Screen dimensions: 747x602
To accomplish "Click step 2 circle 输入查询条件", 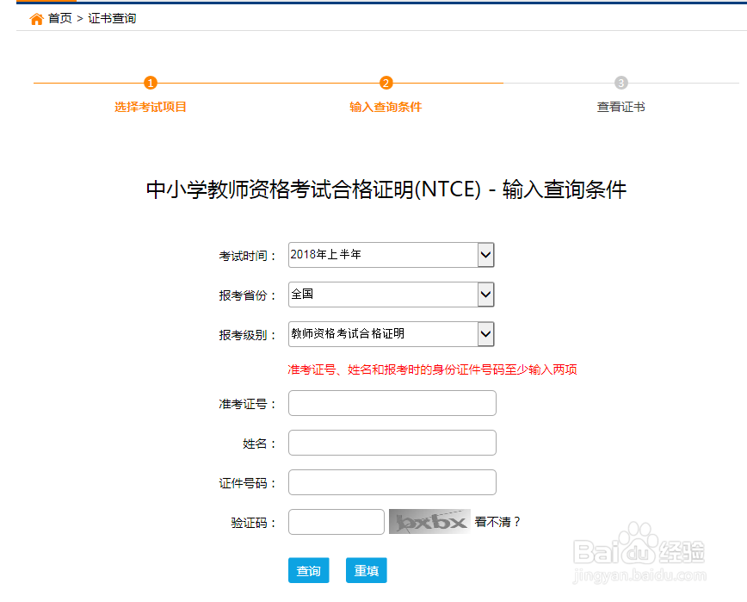I will coord(386,84).
